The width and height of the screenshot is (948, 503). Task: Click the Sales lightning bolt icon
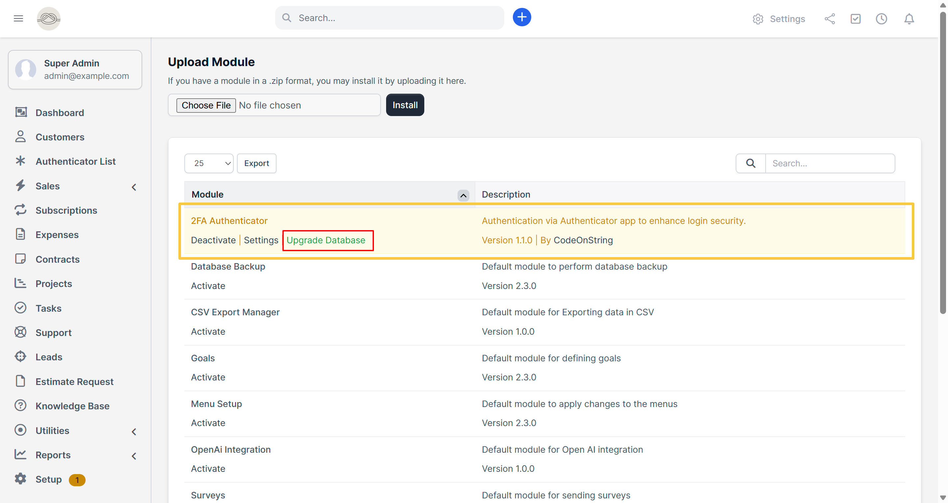pyautogui.click(x=21, y=185)
